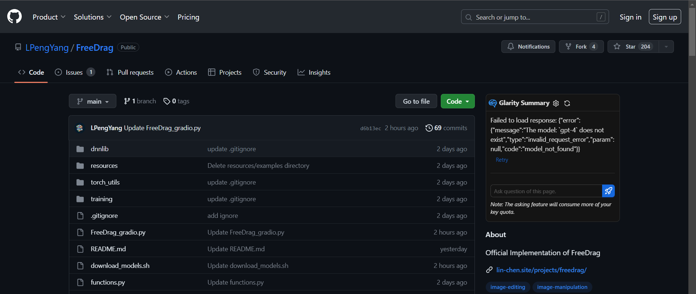
Task: Open Notifications bell button
Action: (528, 47)
